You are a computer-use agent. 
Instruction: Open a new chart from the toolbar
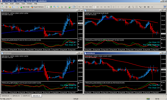(3, 7)
